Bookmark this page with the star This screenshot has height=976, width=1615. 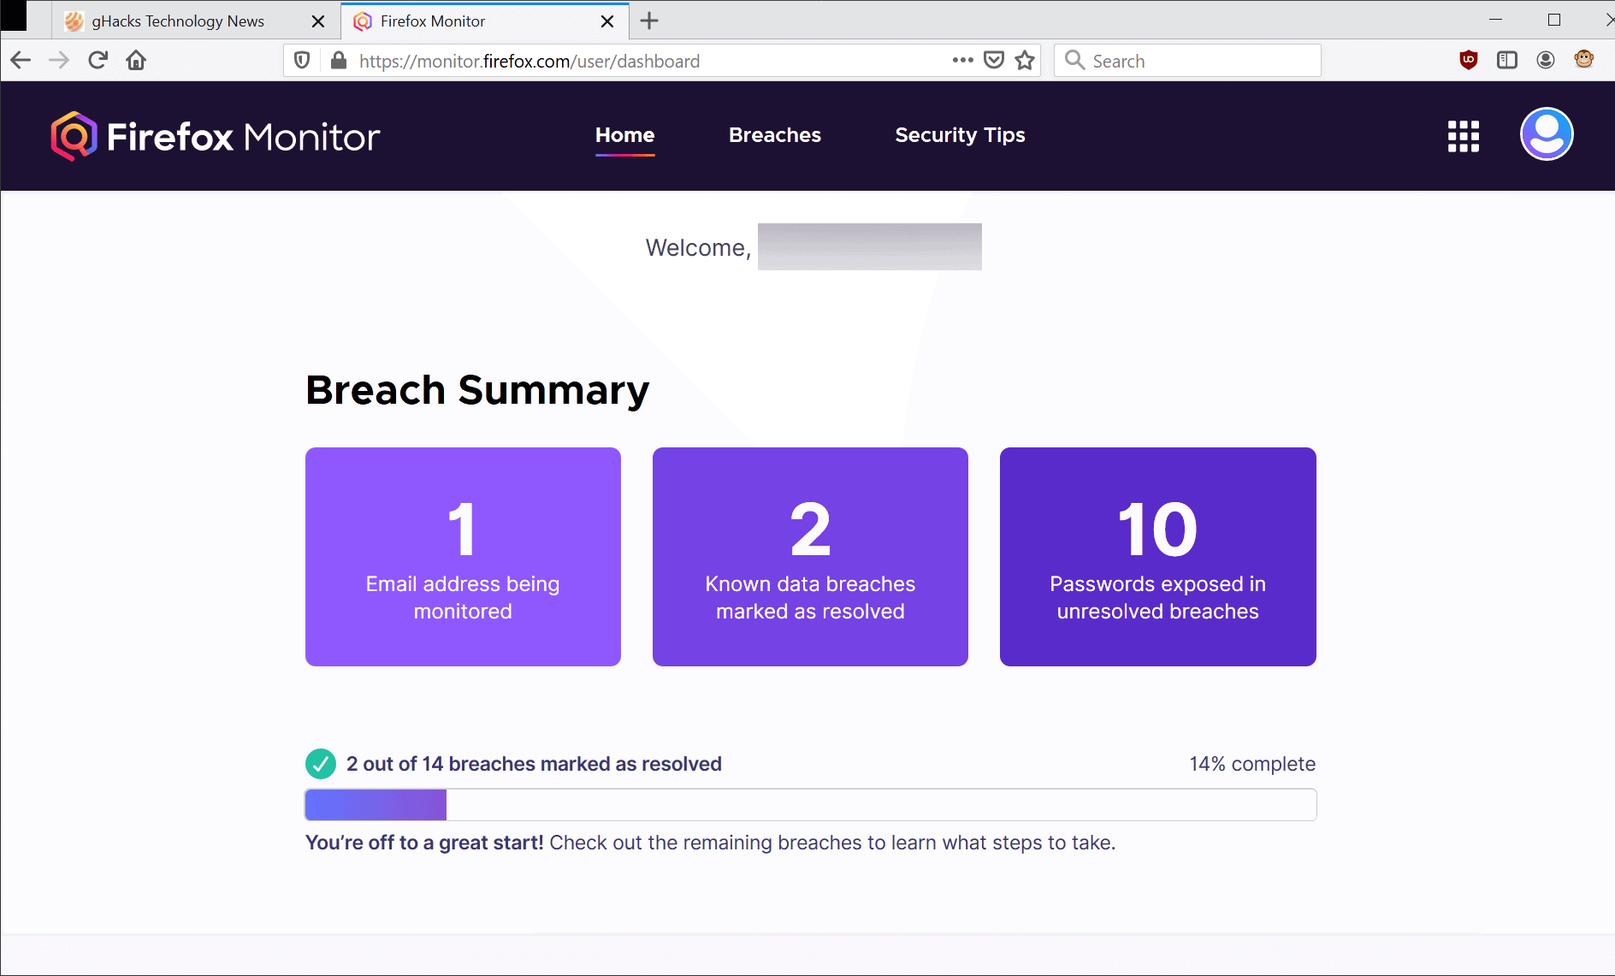pos(1025,60)
